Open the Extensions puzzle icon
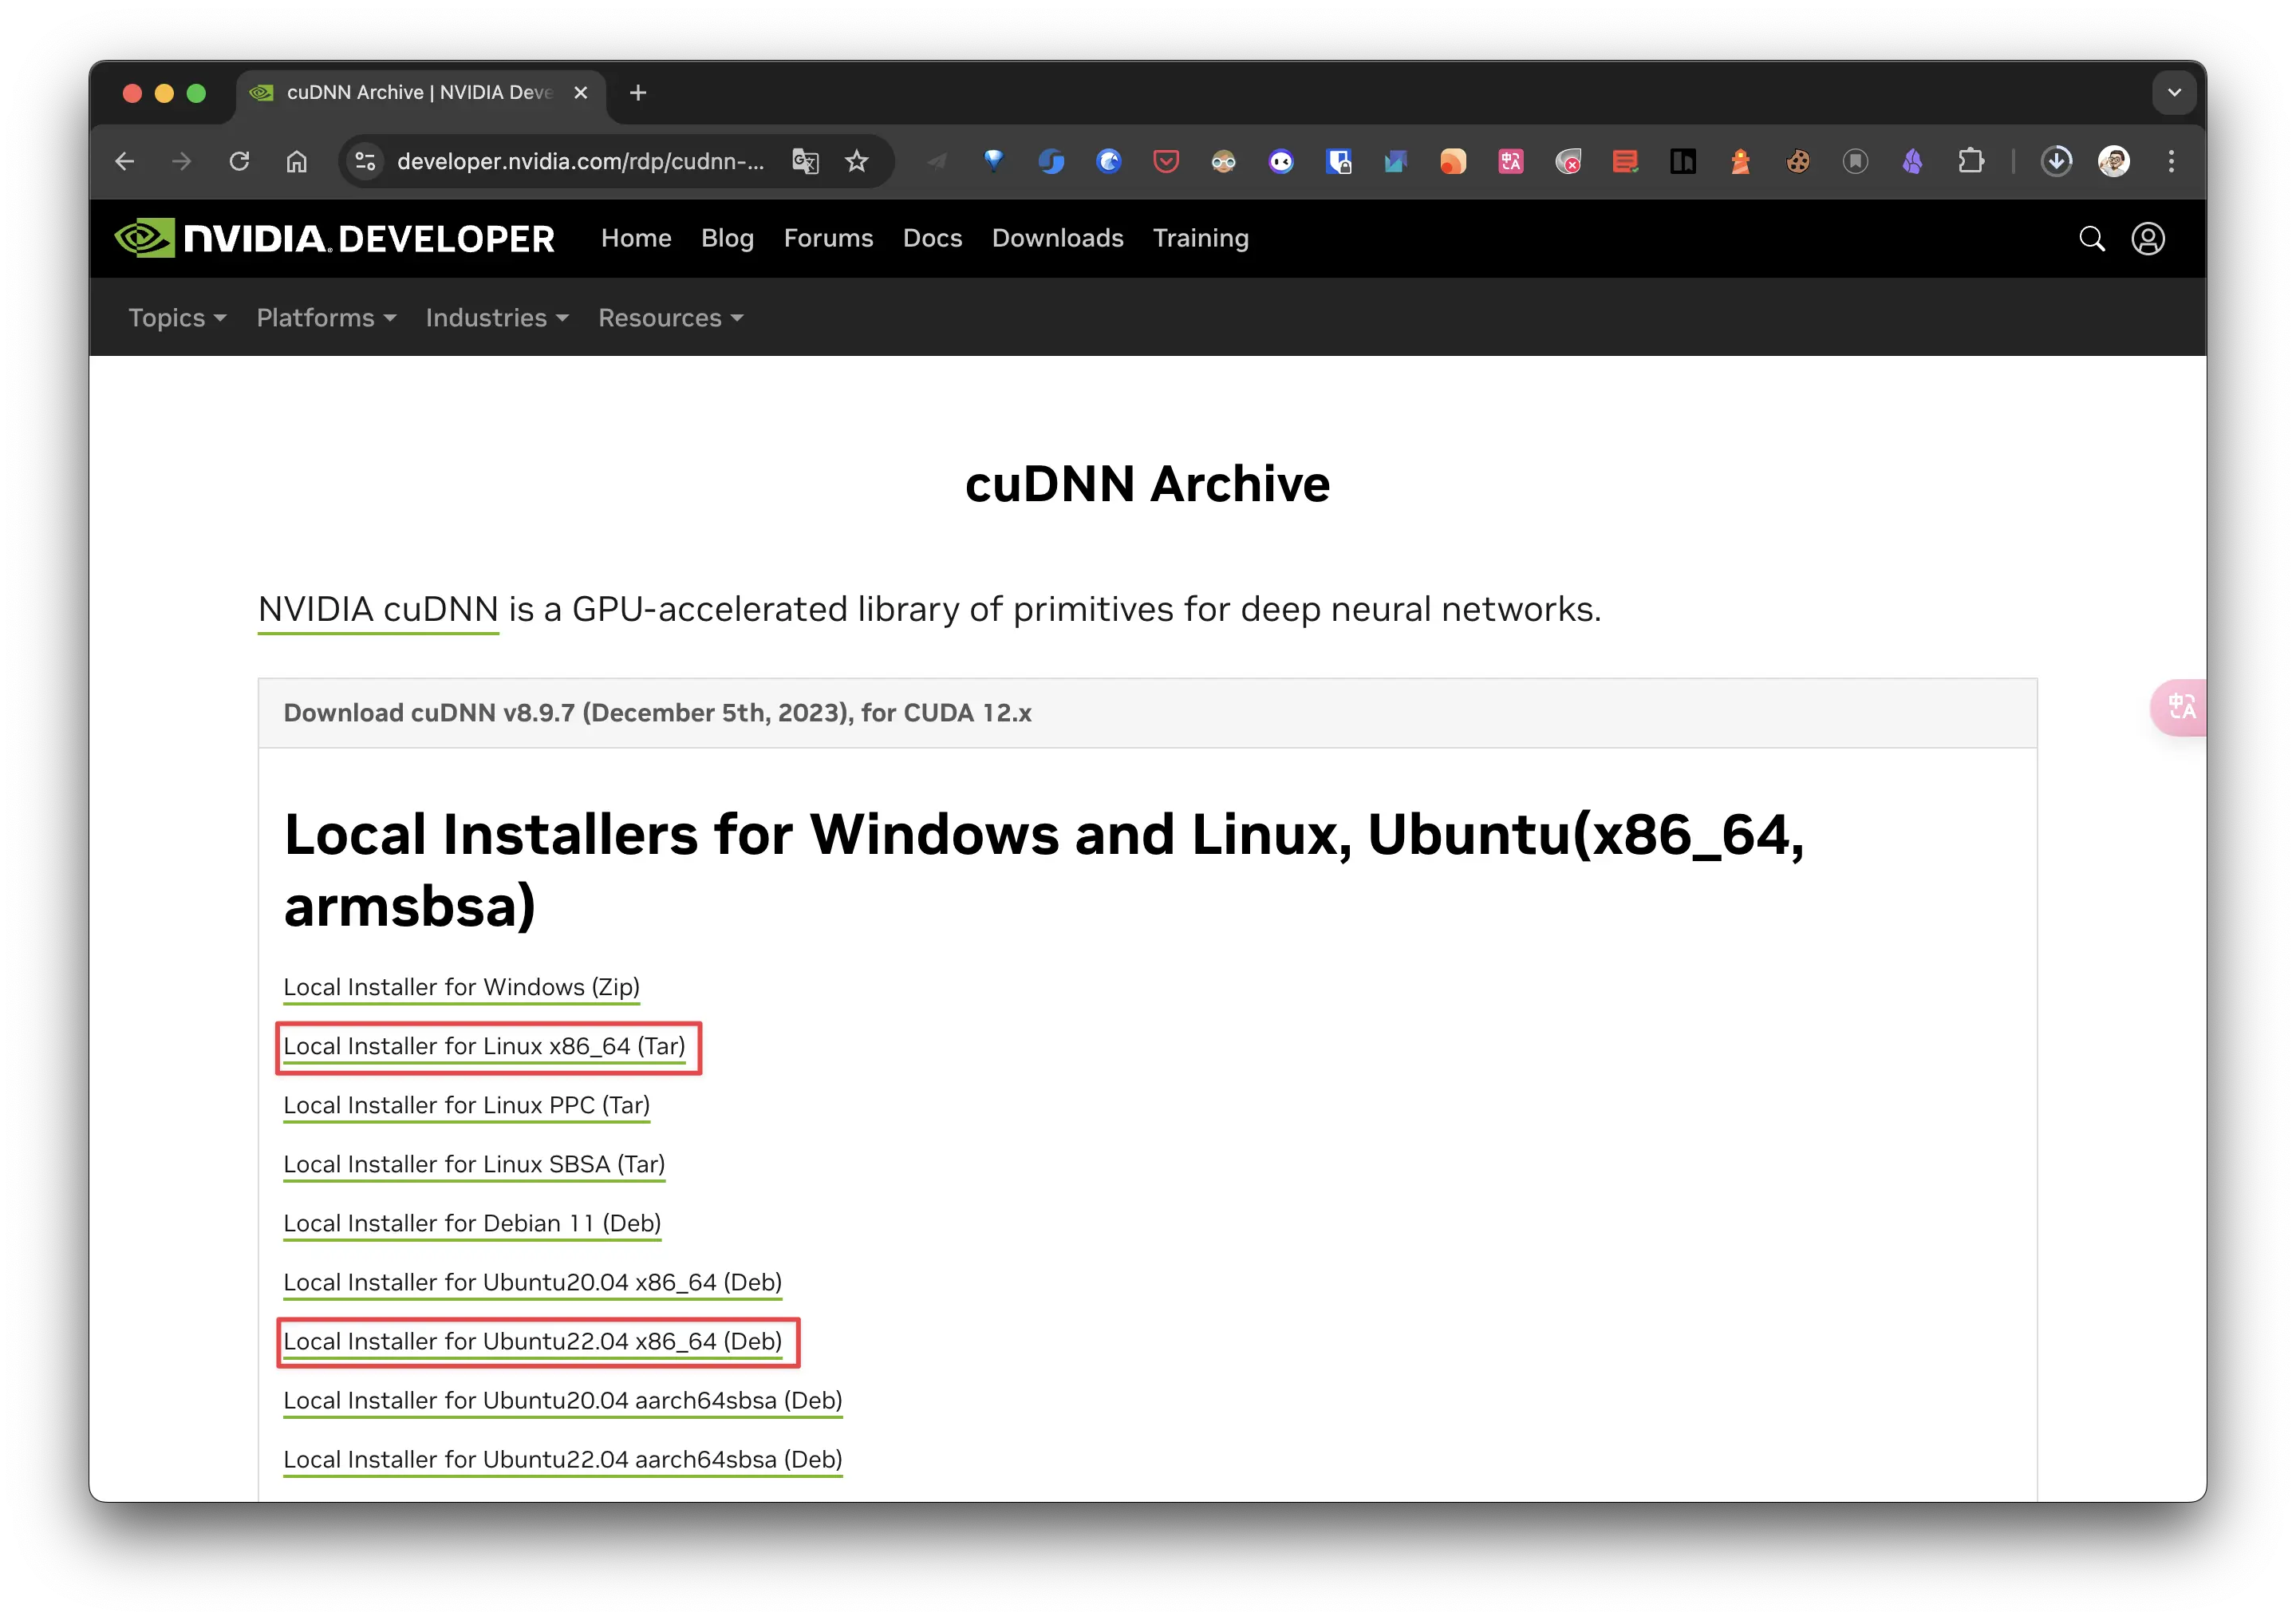Screen dimensions: 2296x1620 1970,161
